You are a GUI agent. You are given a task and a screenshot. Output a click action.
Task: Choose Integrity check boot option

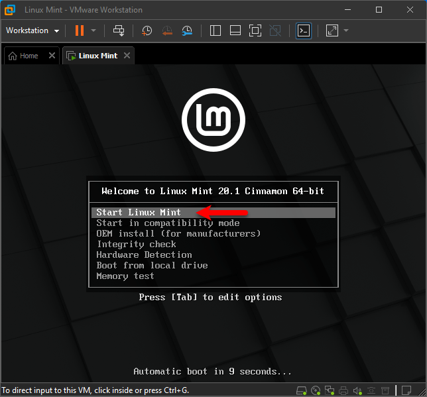coord(137,245)
